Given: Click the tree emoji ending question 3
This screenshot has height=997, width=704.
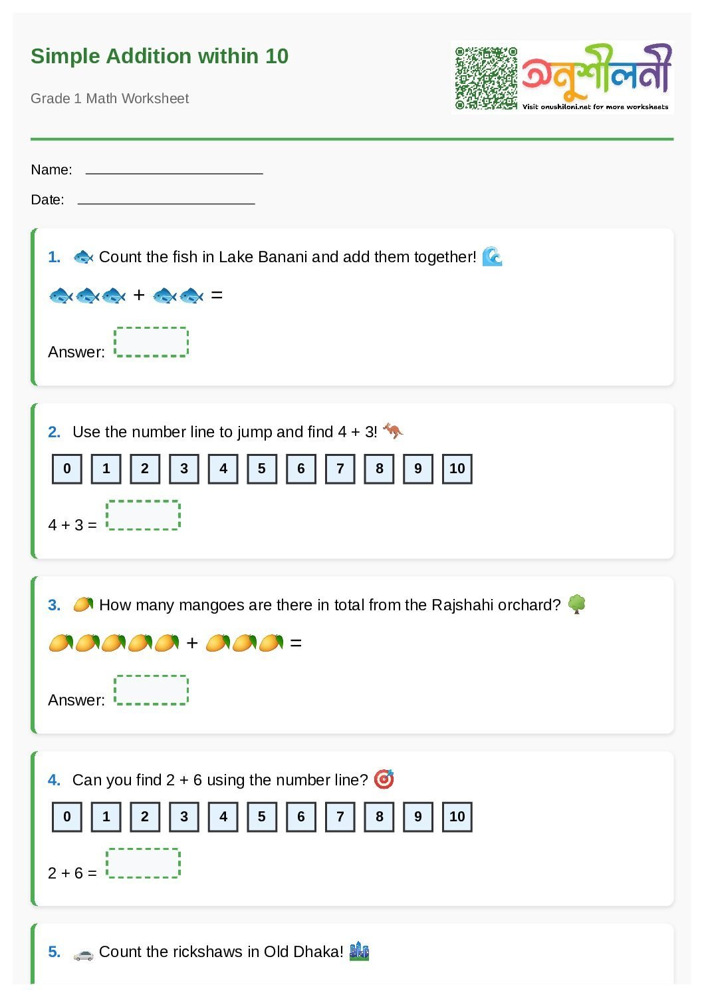Looking at the screenshot, I should 576,604.
